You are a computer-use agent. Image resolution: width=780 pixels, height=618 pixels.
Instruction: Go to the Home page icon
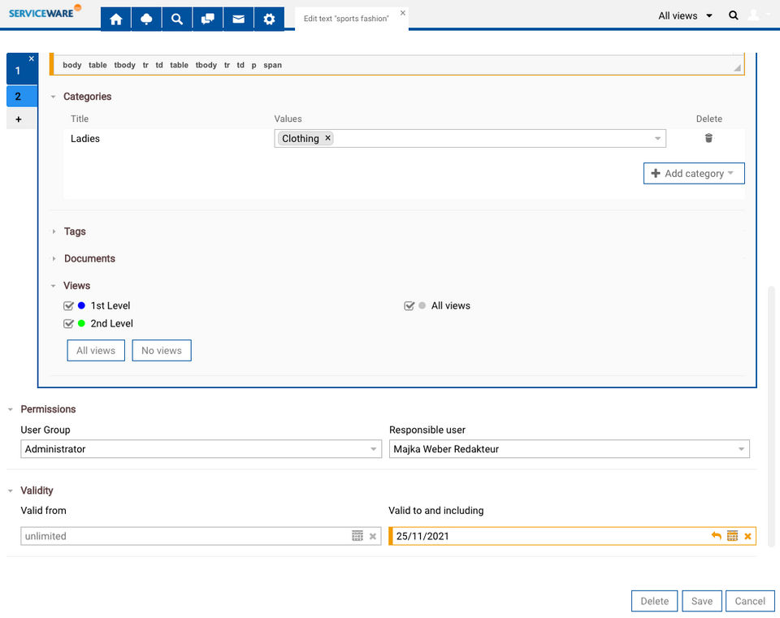[x=115, y=19]
